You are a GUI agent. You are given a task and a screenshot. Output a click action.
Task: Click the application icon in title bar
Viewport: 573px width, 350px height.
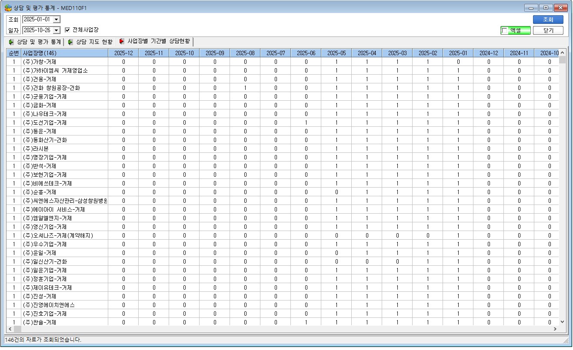coord(8,8)
